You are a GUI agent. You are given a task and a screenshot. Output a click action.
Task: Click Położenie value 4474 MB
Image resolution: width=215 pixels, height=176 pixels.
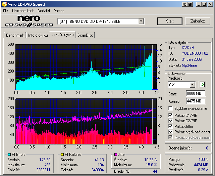(x=201, y=165)
